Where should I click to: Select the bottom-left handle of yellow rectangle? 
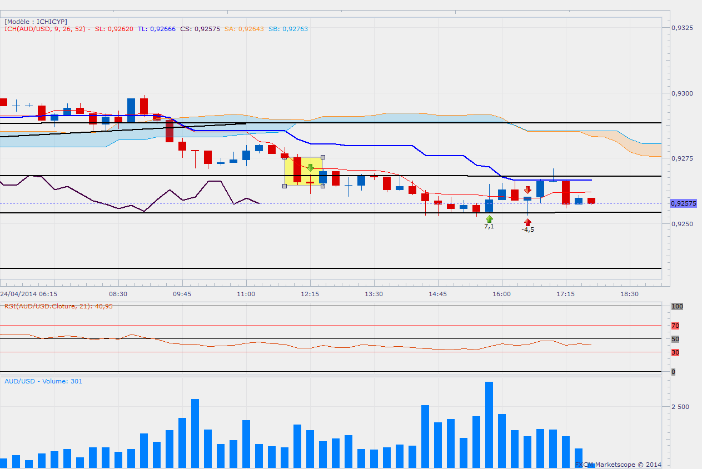tap(285, 186)
